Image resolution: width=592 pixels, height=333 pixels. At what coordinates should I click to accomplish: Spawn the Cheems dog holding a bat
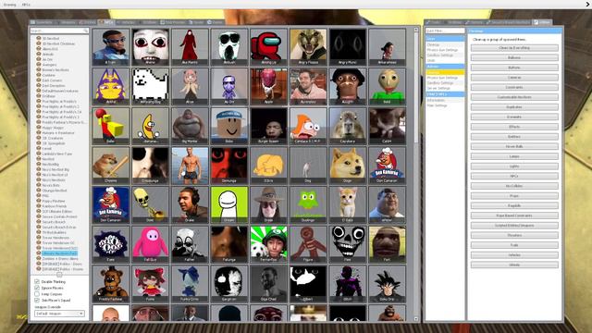(111, 166)
